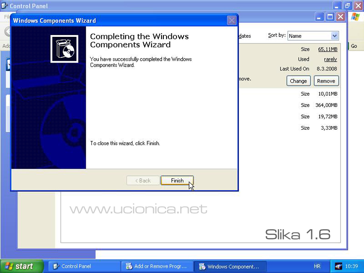Minimize the Add or Remove Programs window
This screenshot has height=273, width=364.
coord(319,17)
